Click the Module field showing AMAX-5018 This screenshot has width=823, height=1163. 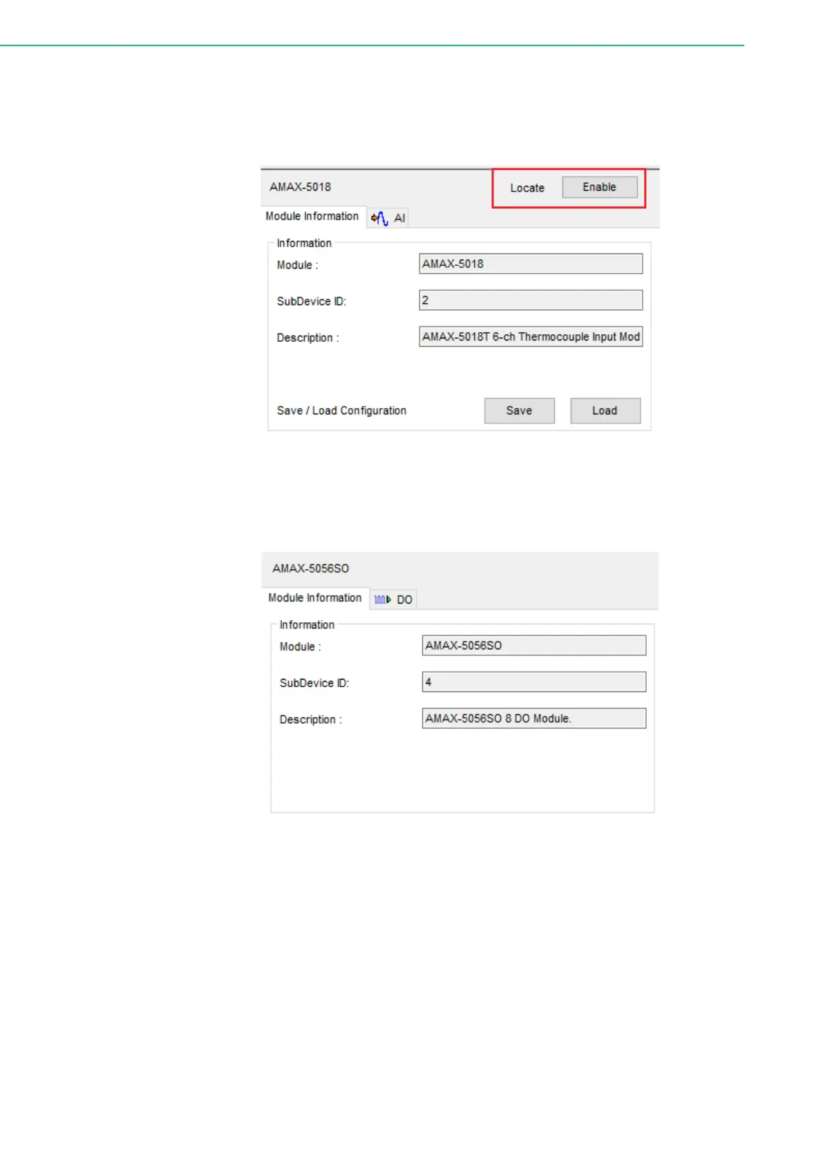click(530, 264)
